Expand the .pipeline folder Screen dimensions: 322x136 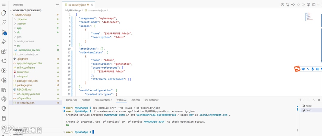tap(22, 19)
